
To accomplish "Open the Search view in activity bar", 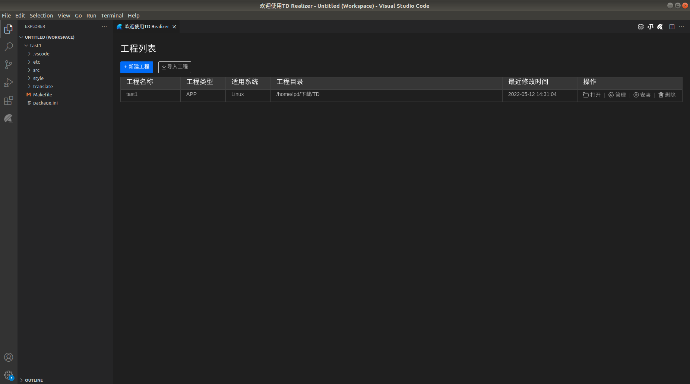I will [x=8, y=46].
